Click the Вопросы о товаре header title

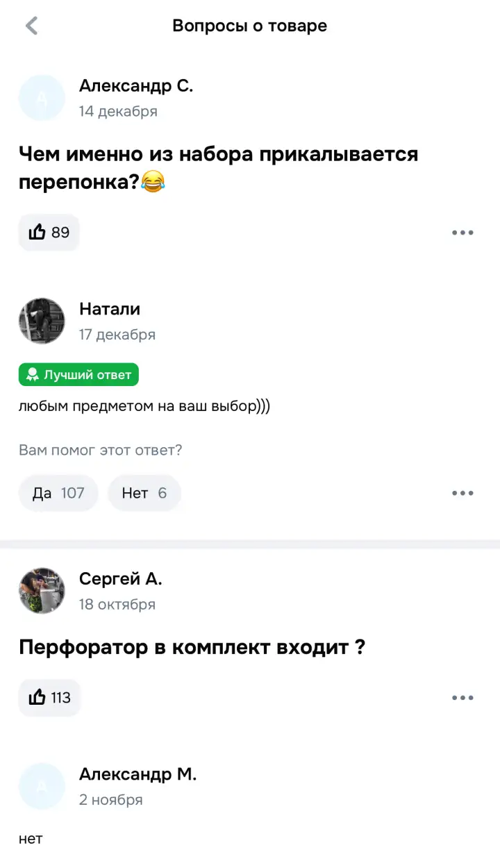pyautogui.click(x=250, y=25)
